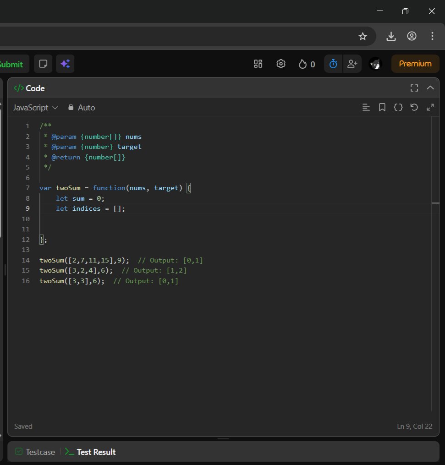Click the curly braces icon
The image size is (445, 465).
398,107
